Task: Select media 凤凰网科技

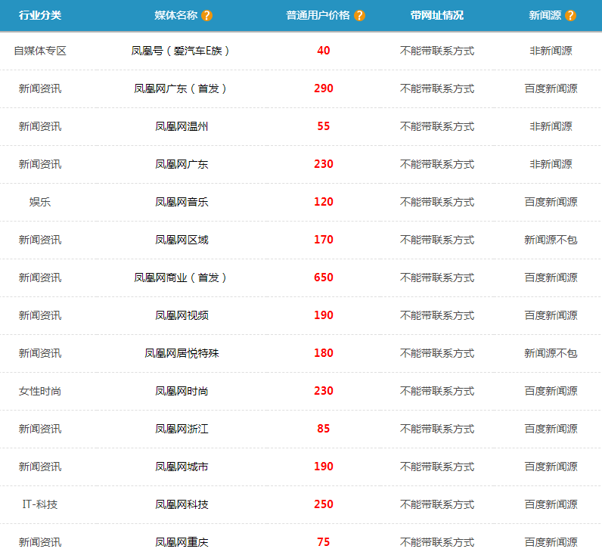Action: point(182,504)
